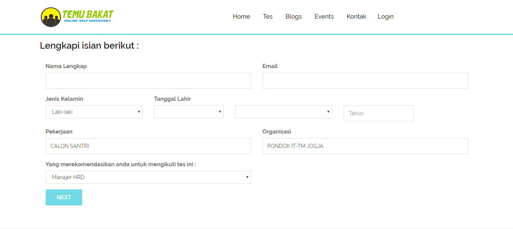Click the TEMU BAKAT logo text

pos(88,15)
